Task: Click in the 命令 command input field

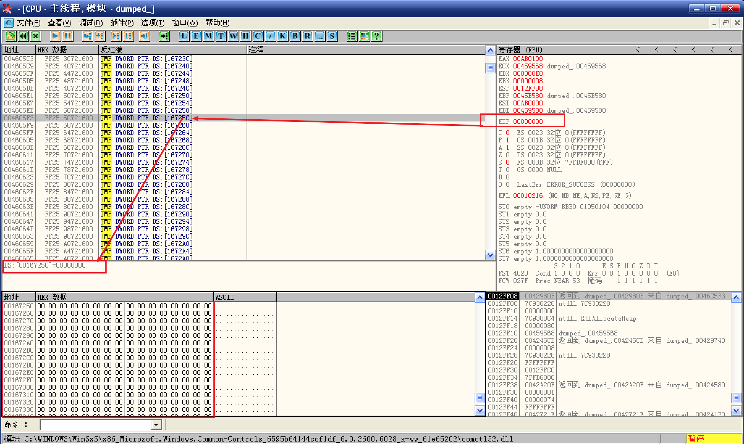Action: 96,425
